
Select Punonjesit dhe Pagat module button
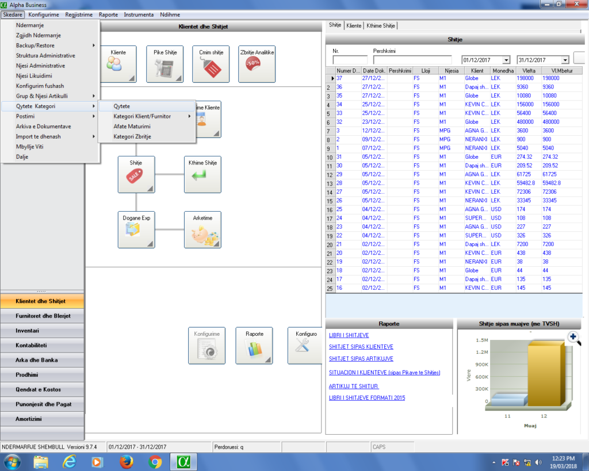click(x=42, y=404)
